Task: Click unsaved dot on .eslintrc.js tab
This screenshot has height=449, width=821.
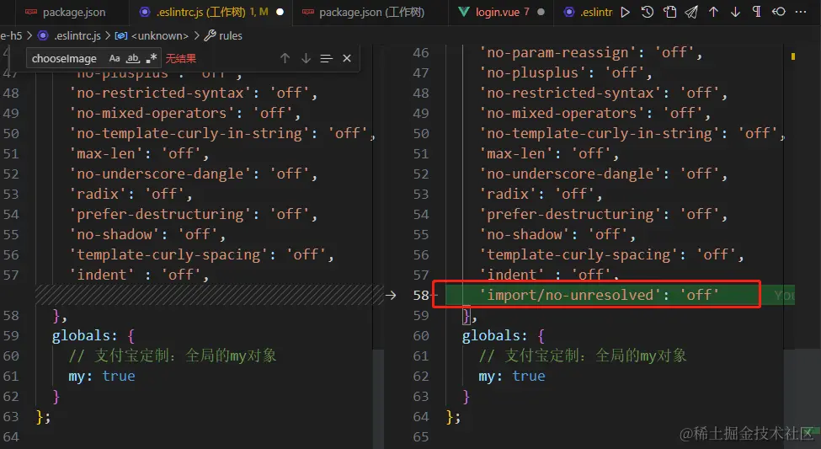Action: [280, 12]
